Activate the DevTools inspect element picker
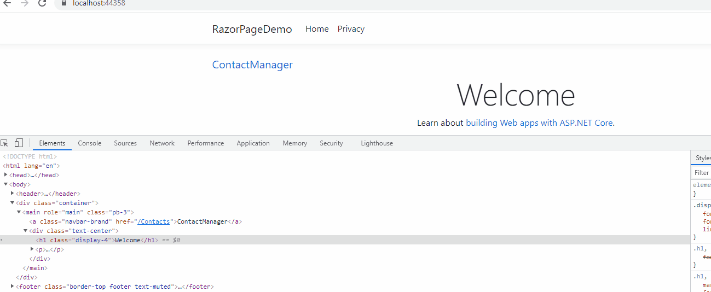The height and width of the screenshot is (292, 711). point(4,143)
